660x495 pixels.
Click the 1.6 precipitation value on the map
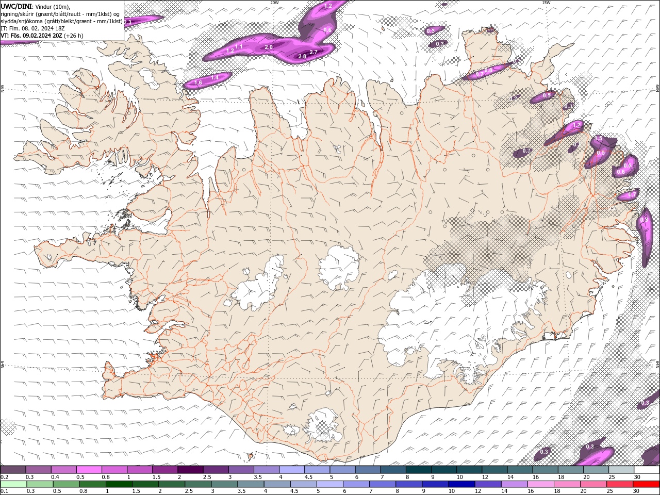[x=199, y=82]
